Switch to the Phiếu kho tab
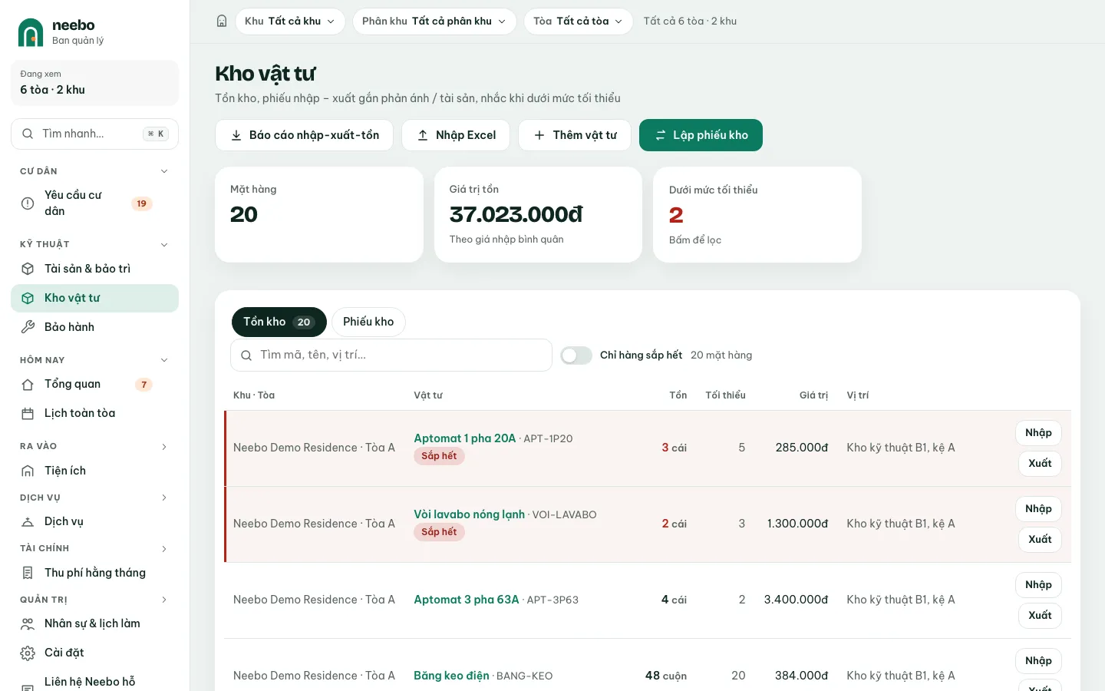The width and height of the screenshot is (1105, 691). 368,322
